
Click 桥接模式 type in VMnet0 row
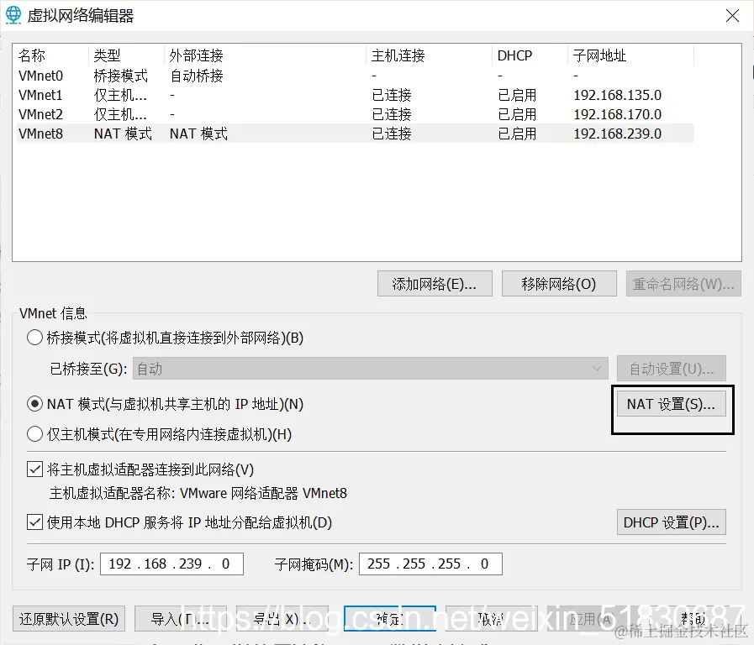(x=121, y=76)
